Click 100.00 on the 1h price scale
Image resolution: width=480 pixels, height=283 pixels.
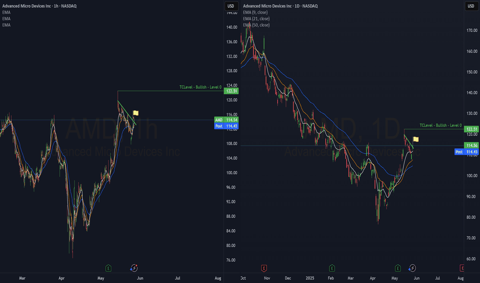pos(232,172)
